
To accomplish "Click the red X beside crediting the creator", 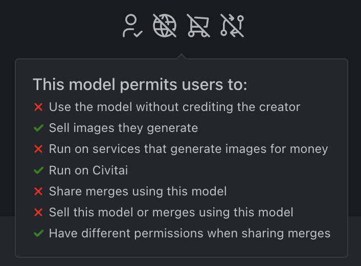I will pos(38,107).
